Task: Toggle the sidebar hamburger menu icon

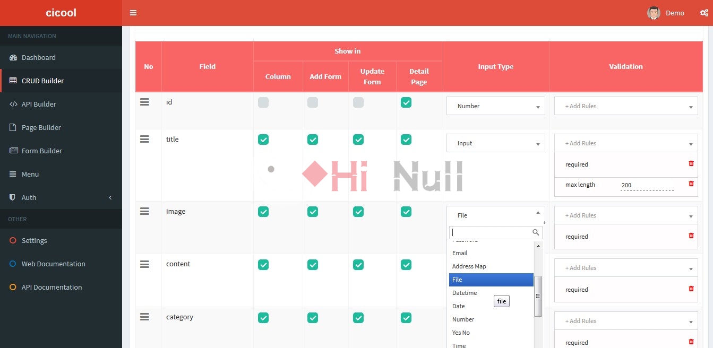Action: 133,13
